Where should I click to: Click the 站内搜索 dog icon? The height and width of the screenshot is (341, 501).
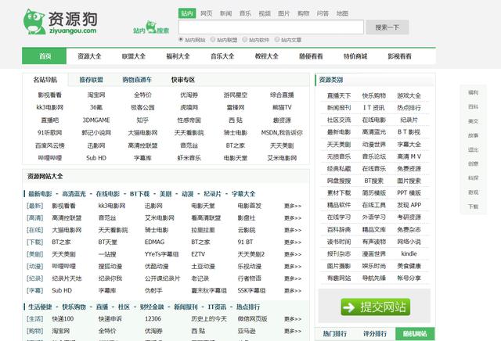click(x=151, y=27)
